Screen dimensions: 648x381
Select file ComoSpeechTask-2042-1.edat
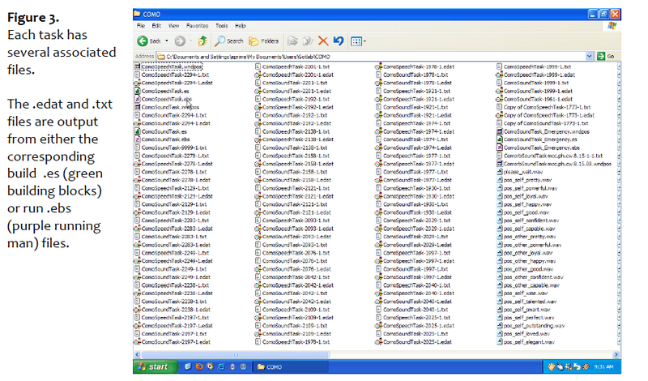coord(294,285)
